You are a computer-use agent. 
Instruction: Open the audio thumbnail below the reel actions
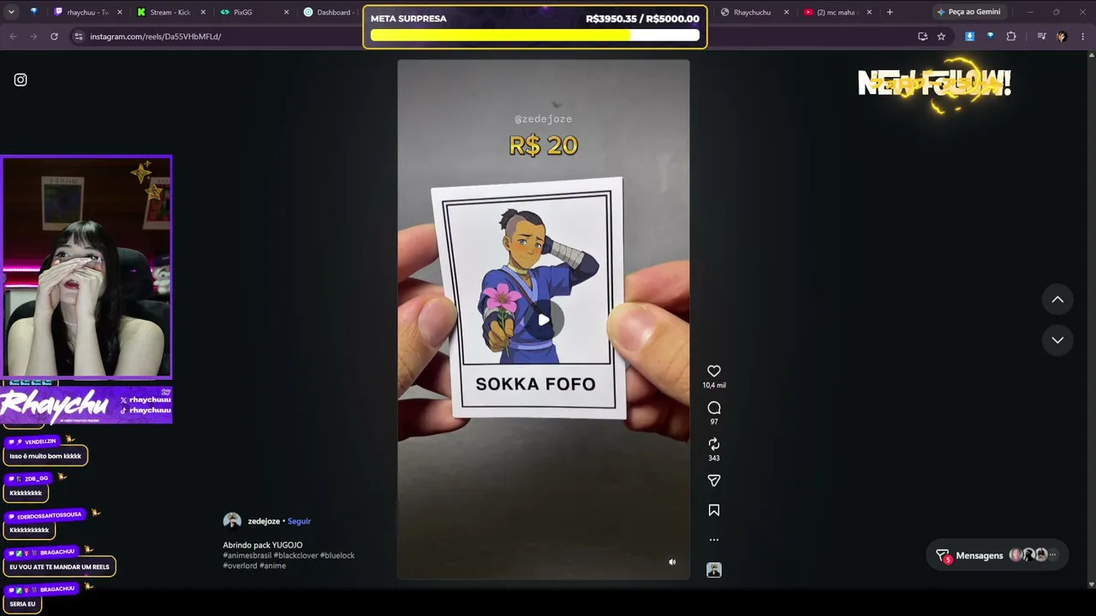(x=714, y=570)
